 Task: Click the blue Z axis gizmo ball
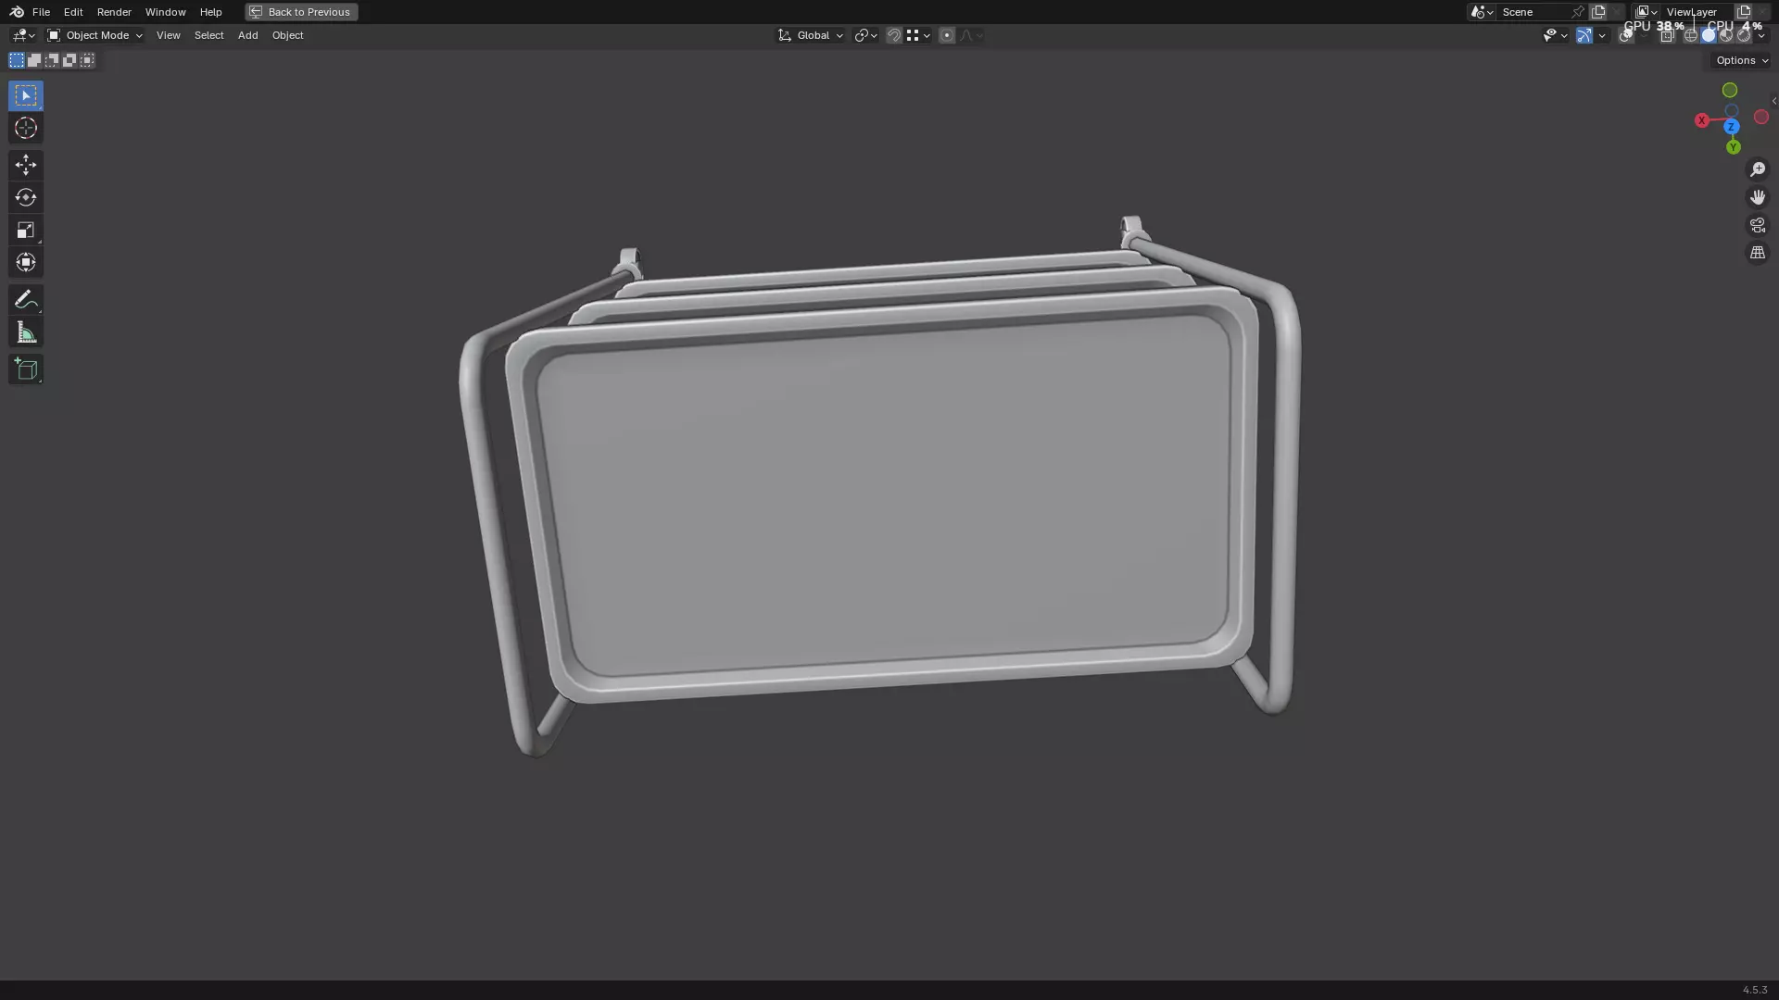point(1731,126)
